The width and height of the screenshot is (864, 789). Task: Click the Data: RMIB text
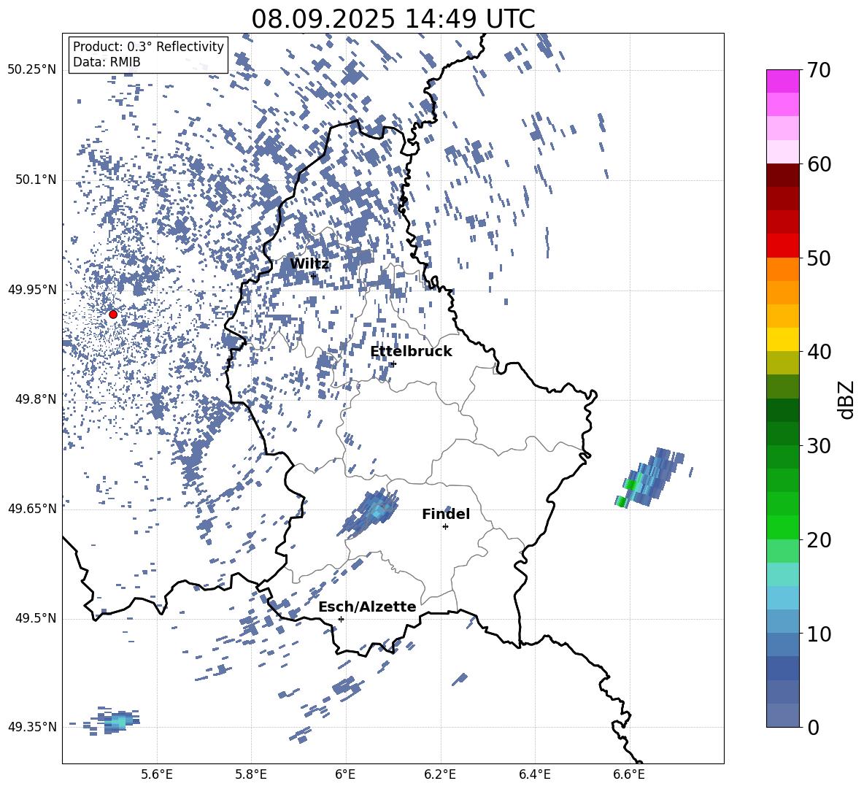107,62
